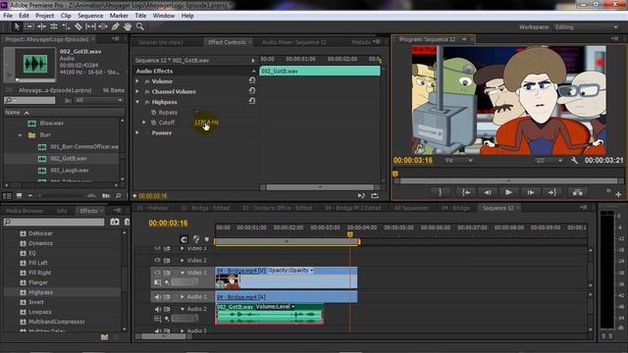Switch Project panel to list view
Viewport: 628px width, 353px height.
7,196
